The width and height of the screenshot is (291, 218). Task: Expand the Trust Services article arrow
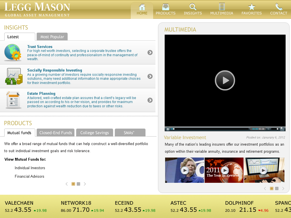tap(150, 53)
